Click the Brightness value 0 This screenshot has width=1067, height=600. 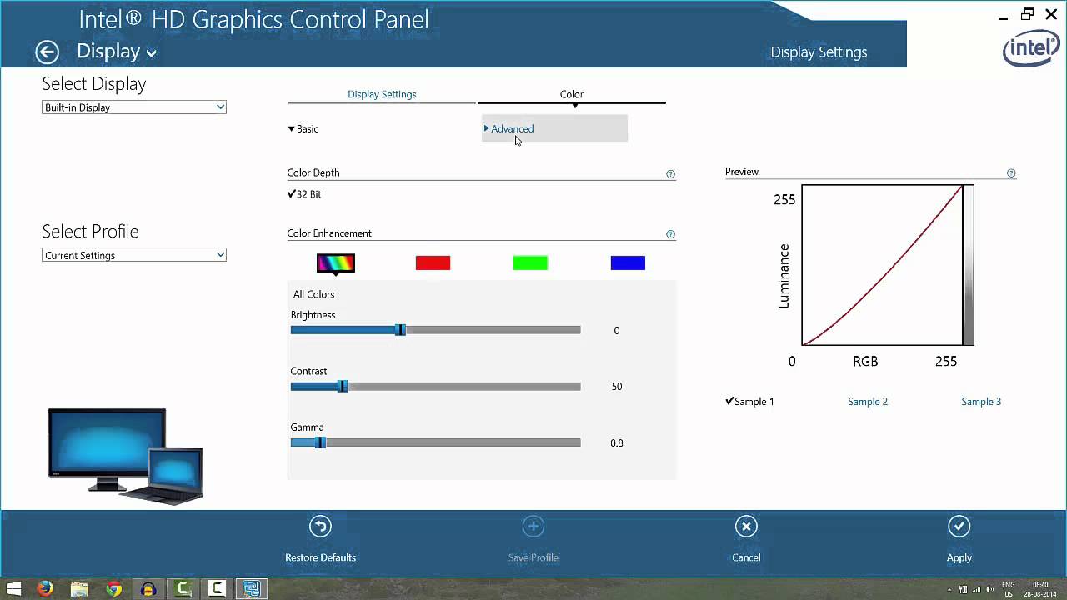click(x=617, y=331)
